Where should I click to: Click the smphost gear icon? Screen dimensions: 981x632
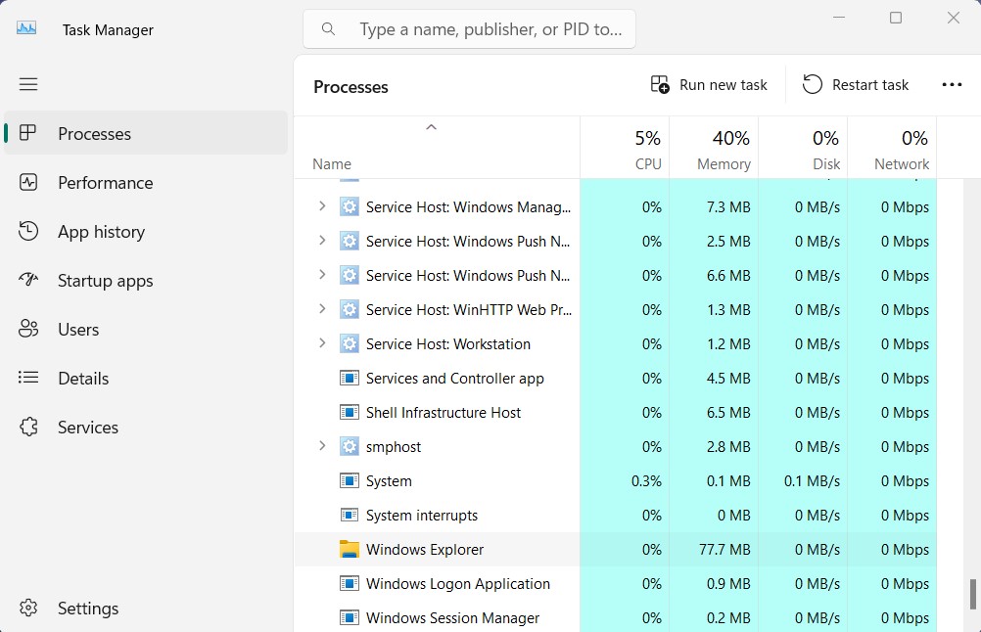coord(350,446)
